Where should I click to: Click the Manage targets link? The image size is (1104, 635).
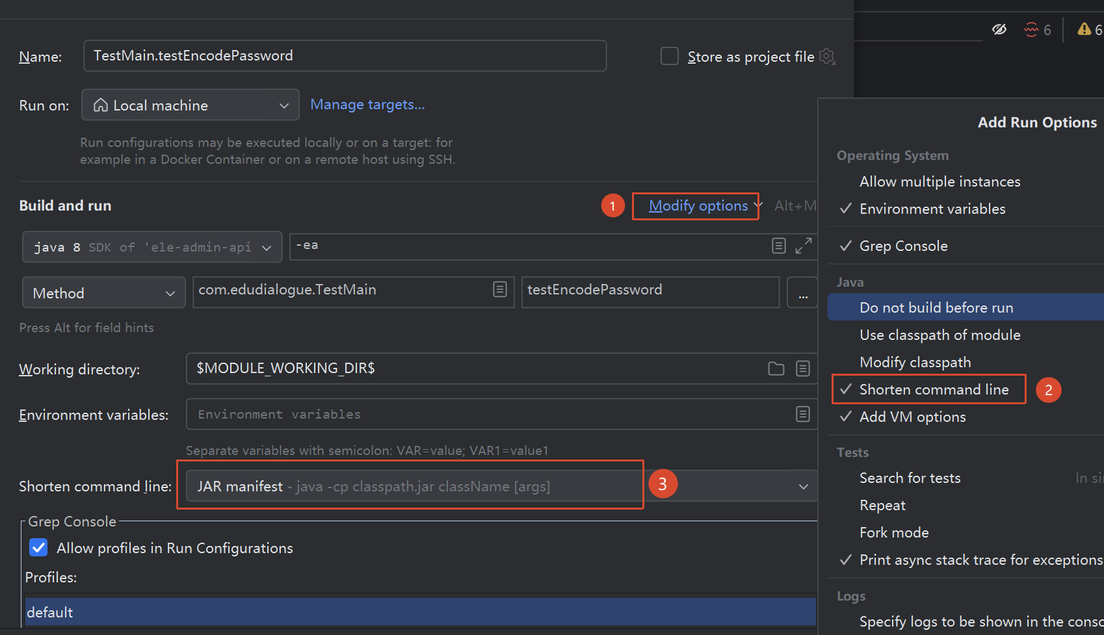367,105
